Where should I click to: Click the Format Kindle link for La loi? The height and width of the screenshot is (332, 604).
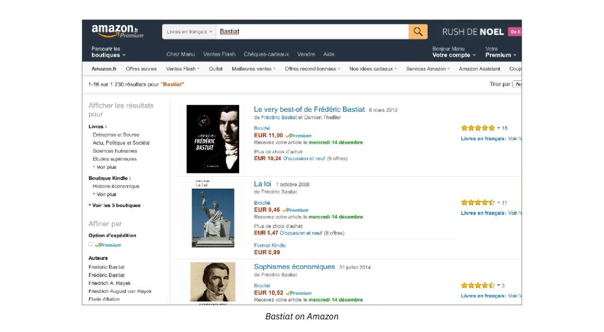point(269,245)
